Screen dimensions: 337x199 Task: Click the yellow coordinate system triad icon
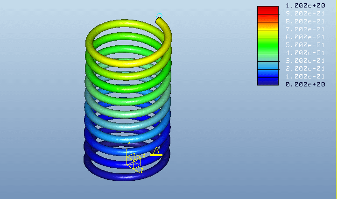click(x=135, y=158)
